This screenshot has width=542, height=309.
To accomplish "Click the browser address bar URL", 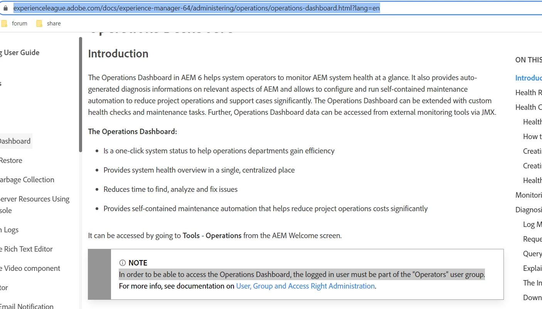I will point(197,8).
